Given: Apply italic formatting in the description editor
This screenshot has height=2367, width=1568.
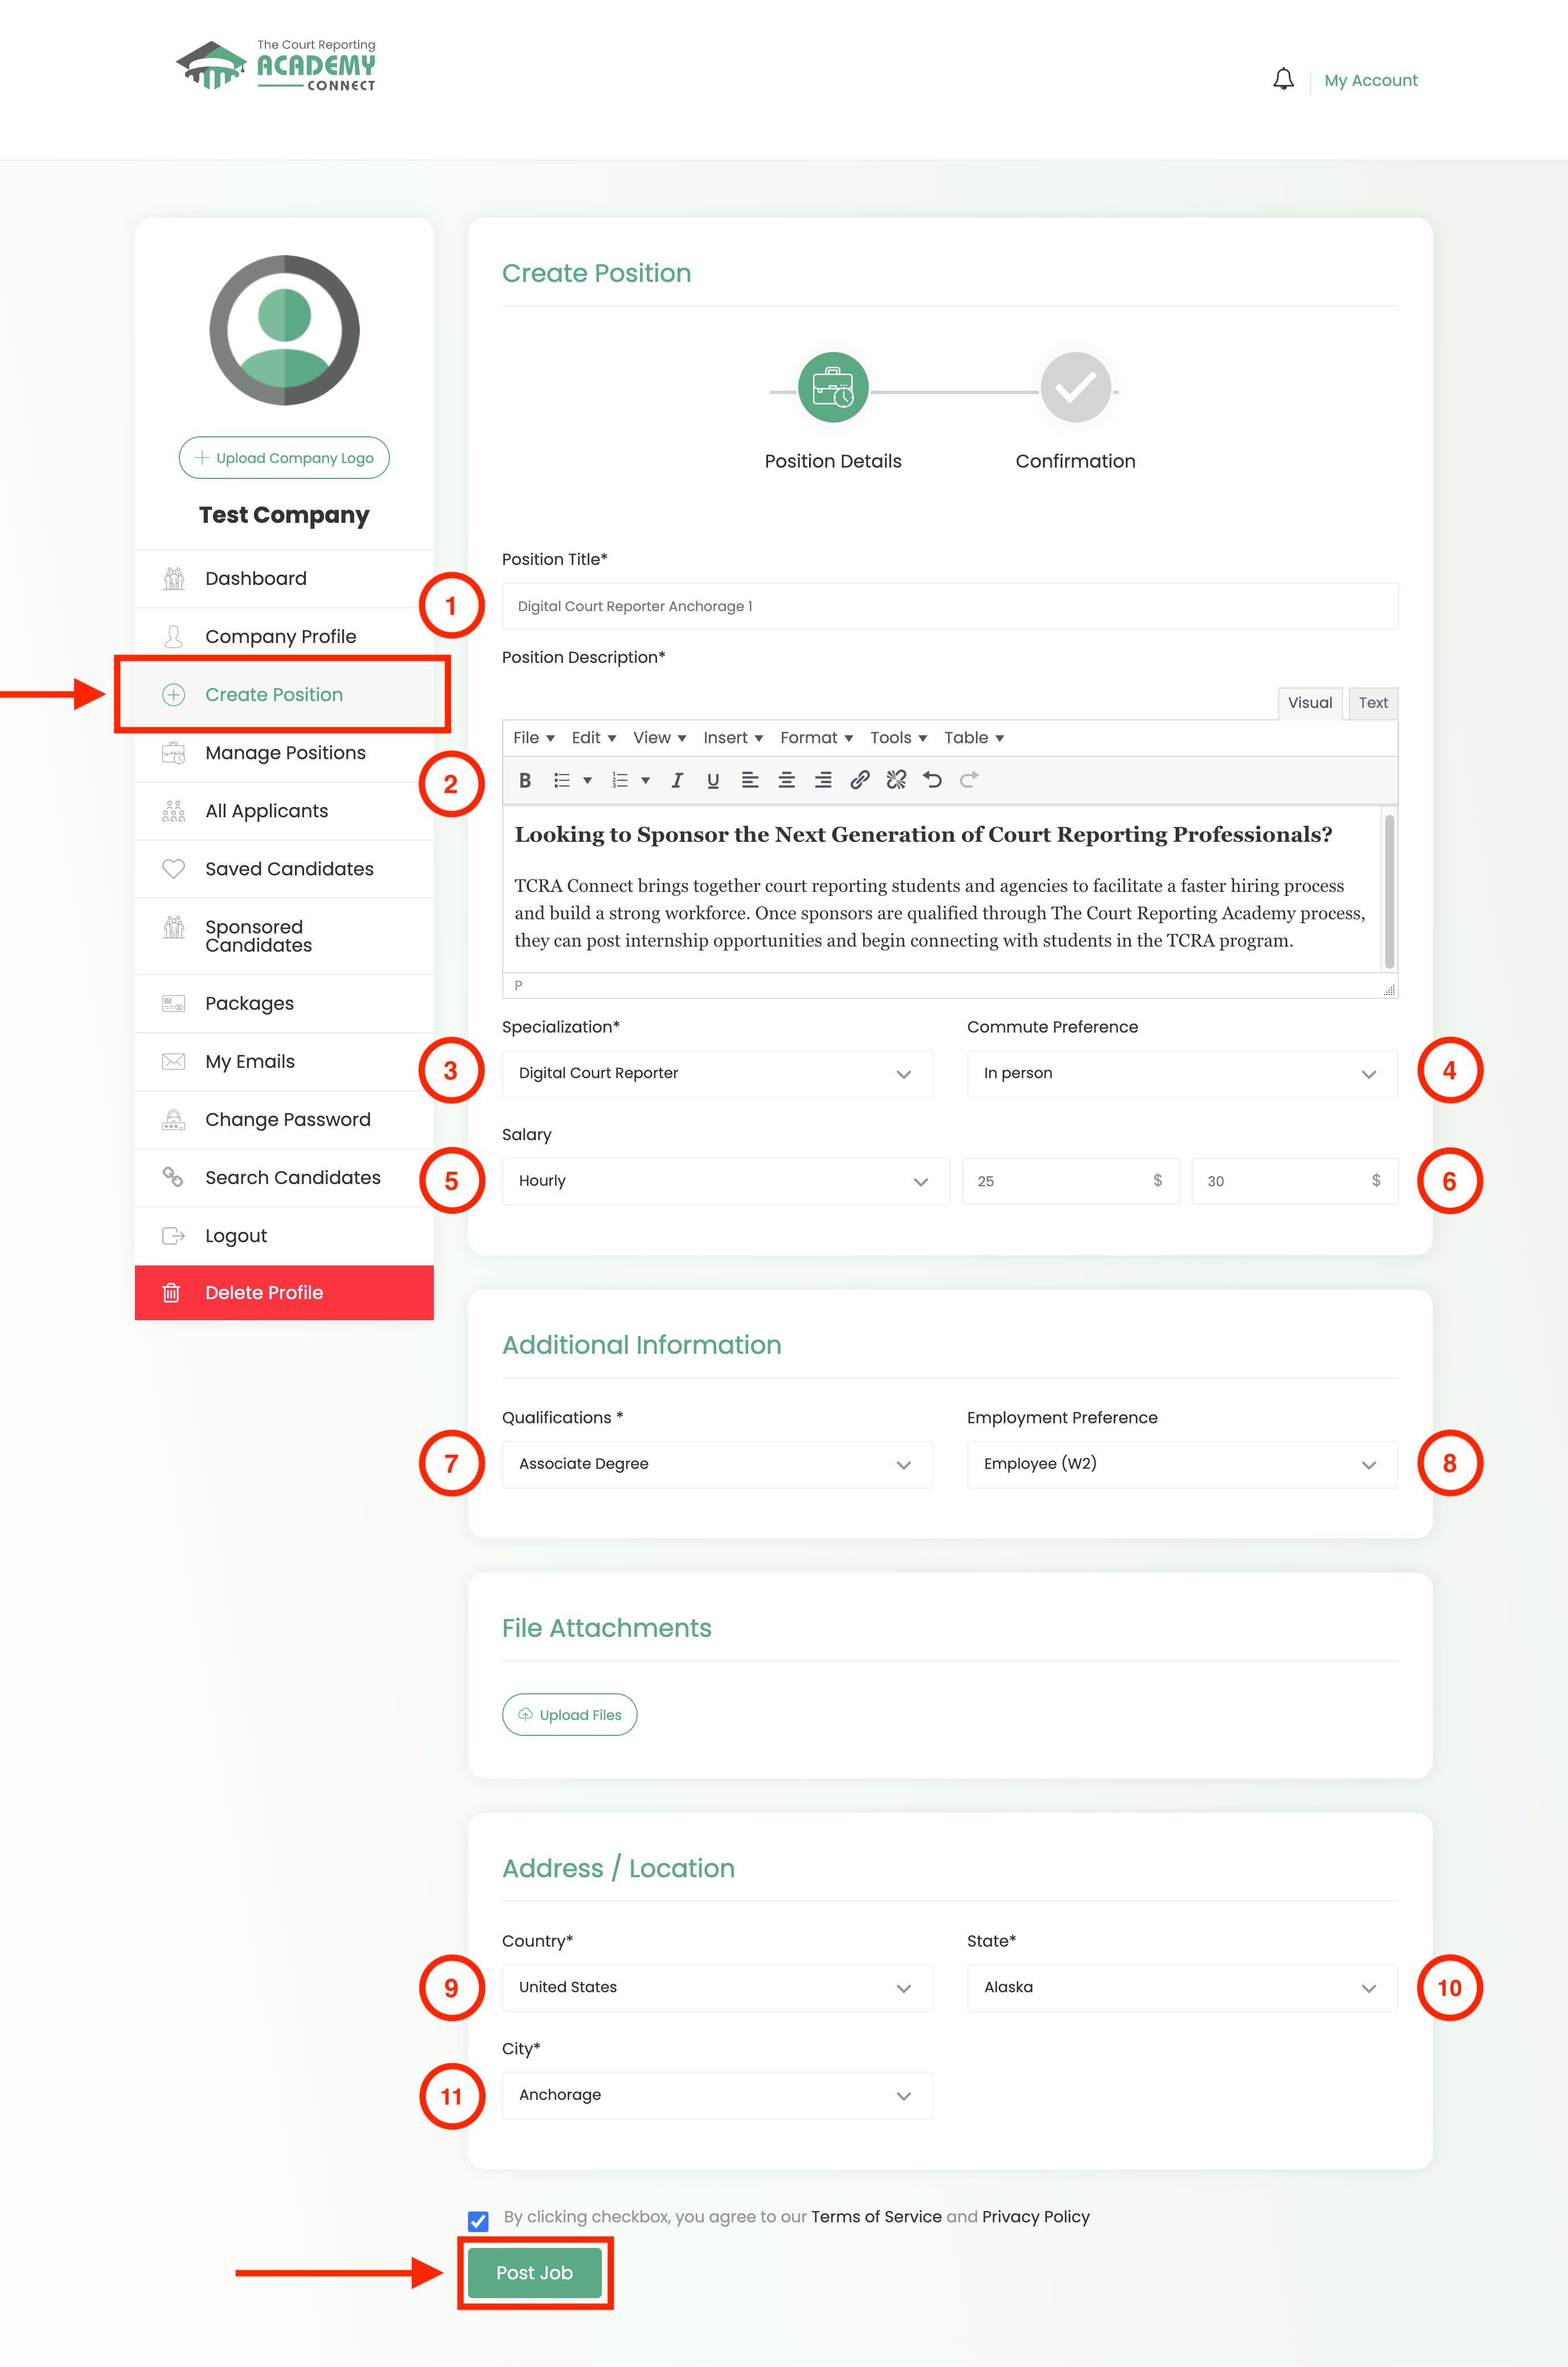Looking at the screenshot, I should tap(677, 780).
